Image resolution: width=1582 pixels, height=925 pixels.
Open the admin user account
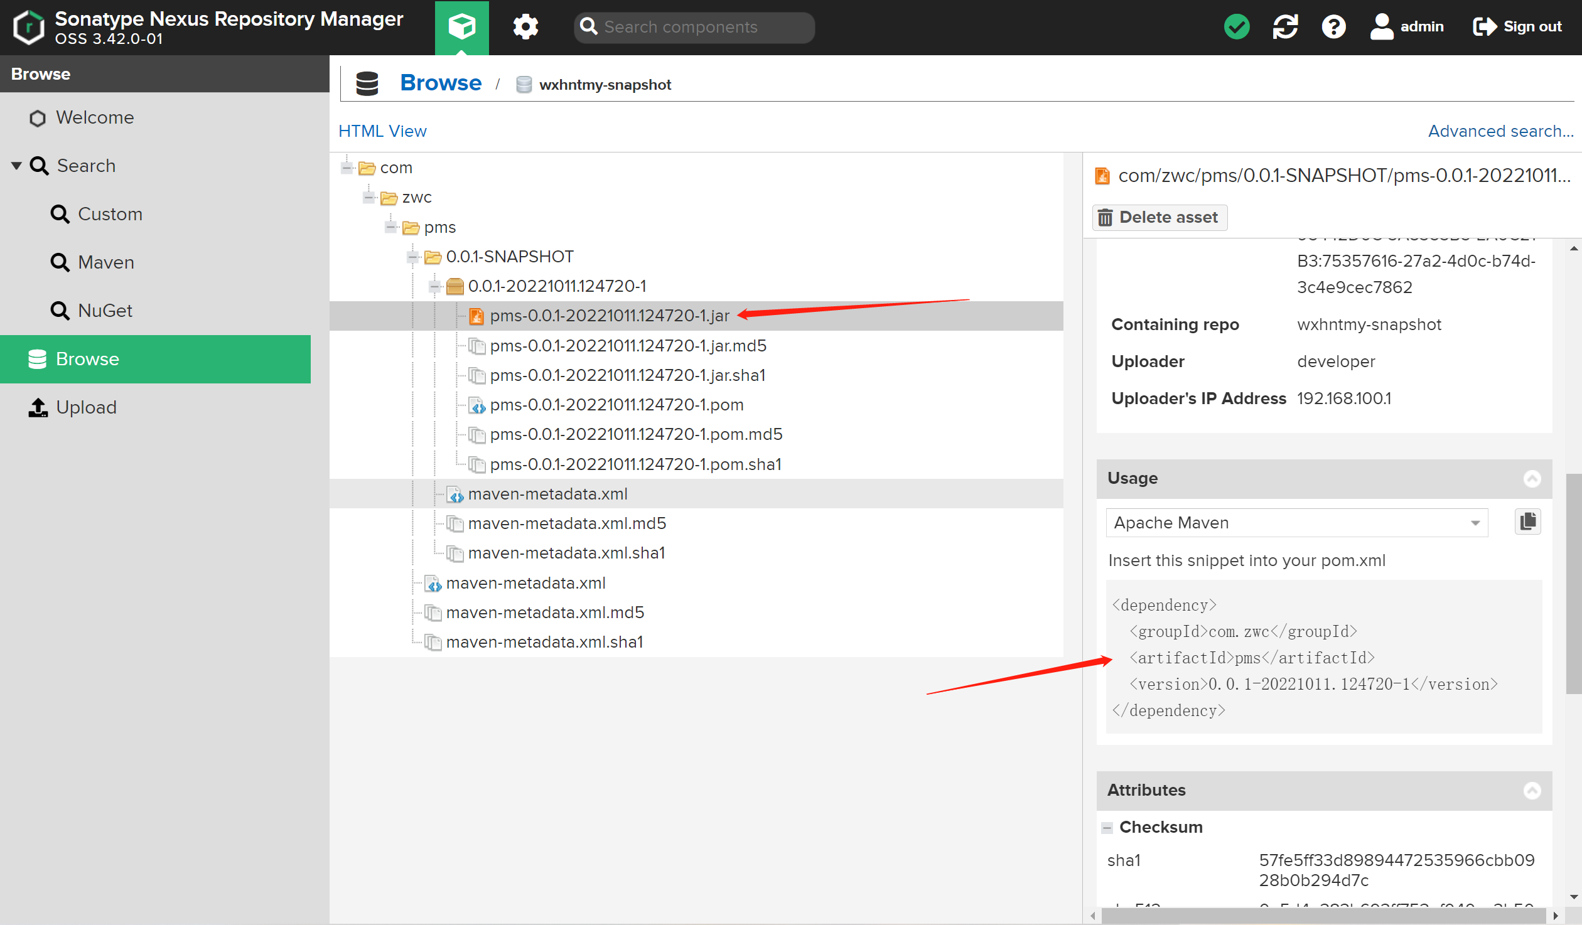click(1407, 27)
